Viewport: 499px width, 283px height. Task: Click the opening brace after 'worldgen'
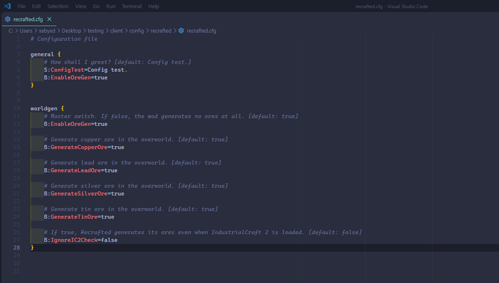coord(62,108)
